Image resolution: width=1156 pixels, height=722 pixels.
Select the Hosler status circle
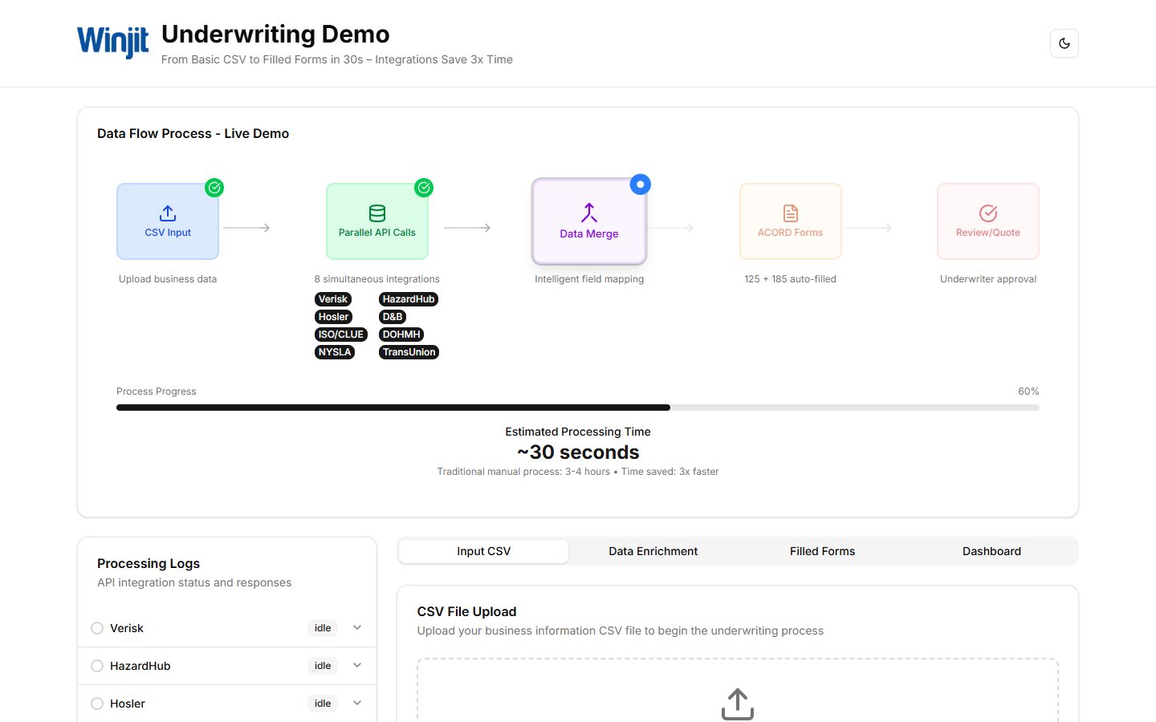(x=97, y=704)
